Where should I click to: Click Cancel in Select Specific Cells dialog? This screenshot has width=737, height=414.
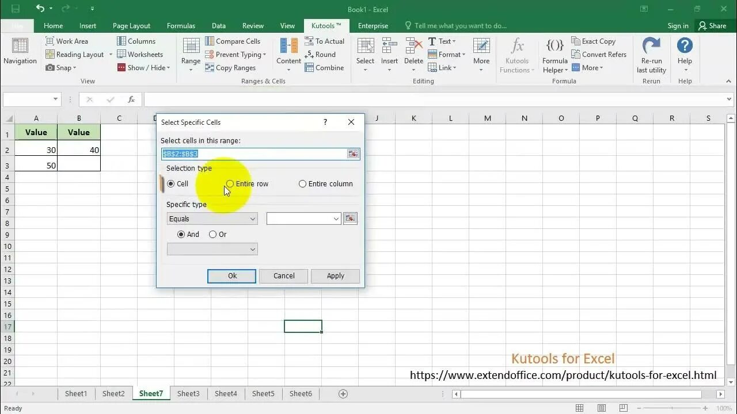283,276
